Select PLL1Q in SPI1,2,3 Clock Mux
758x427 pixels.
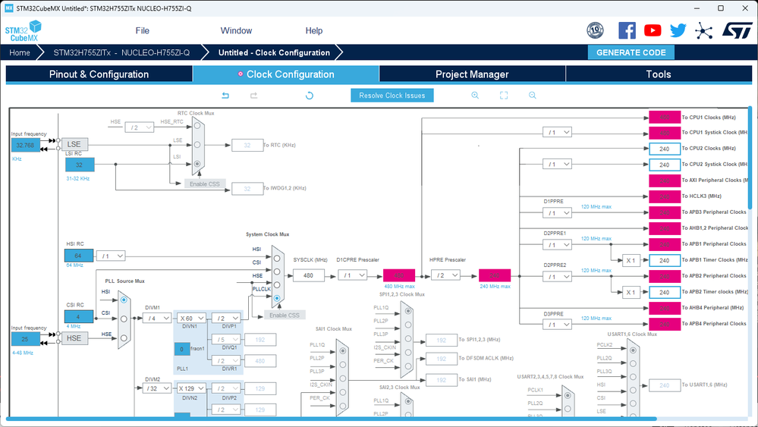click(x=408, y=311)
